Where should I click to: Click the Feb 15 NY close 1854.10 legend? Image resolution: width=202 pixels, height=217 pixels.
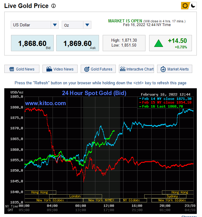point(165,103)
